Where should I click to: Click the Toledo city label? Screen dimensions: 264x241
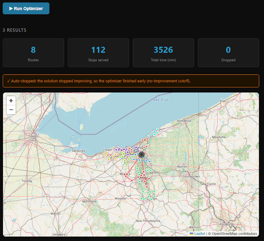[x=33, y=136]
